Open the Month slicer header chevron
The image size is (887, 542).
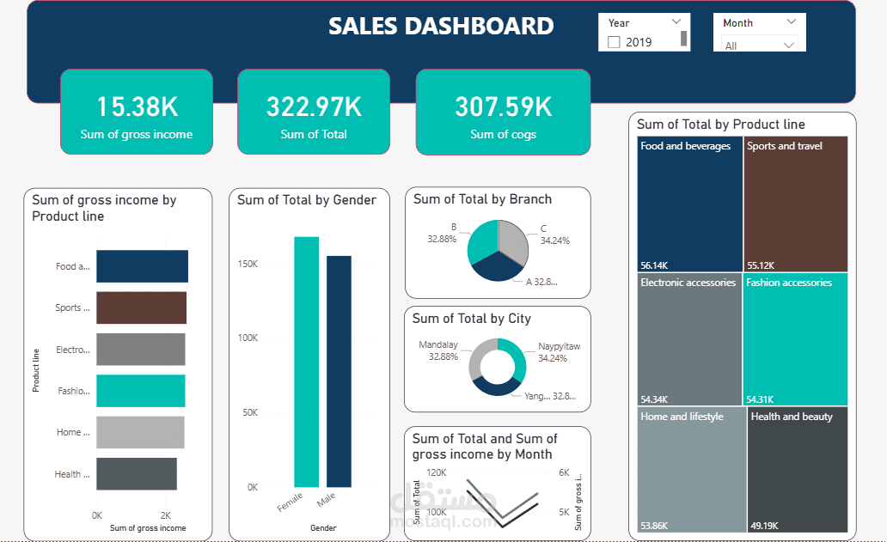pyautogui.click(x=792, y=22)
